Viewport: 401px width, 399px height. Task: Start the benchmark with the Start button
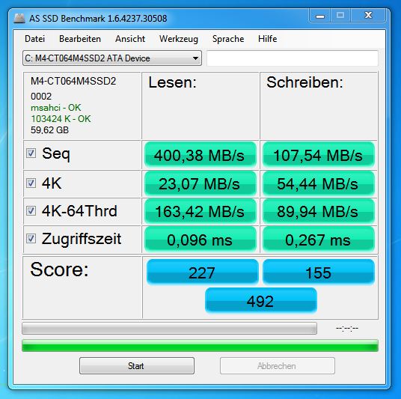click(x=137, y=366)
